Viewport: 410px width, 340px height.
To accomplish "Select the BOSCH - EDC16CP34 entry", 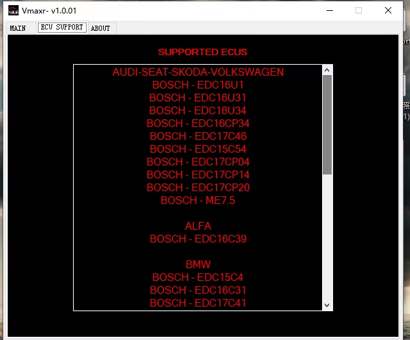I will 198,123.
